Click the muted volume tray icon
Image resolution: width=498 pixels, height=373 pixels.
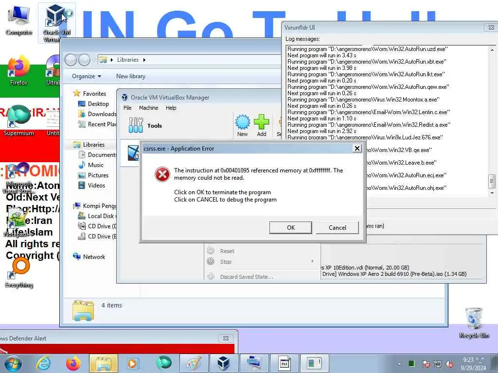pos(449,364)
